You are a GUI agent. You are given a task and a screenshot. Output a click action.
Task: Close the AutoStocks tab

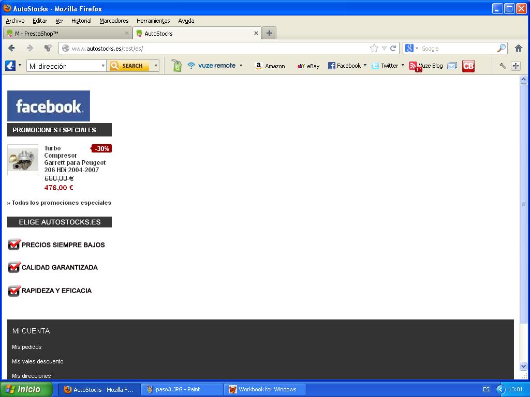tap(256, 33)
